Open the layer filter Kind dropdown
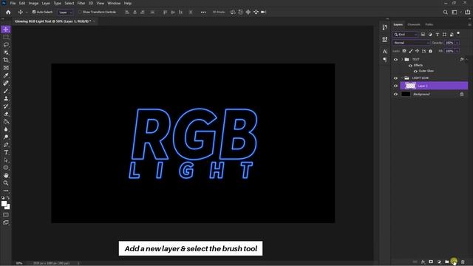473x266 pixels. 405,35
